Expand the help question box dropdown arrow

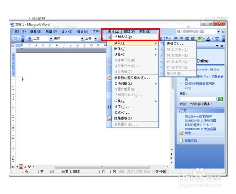219,31
